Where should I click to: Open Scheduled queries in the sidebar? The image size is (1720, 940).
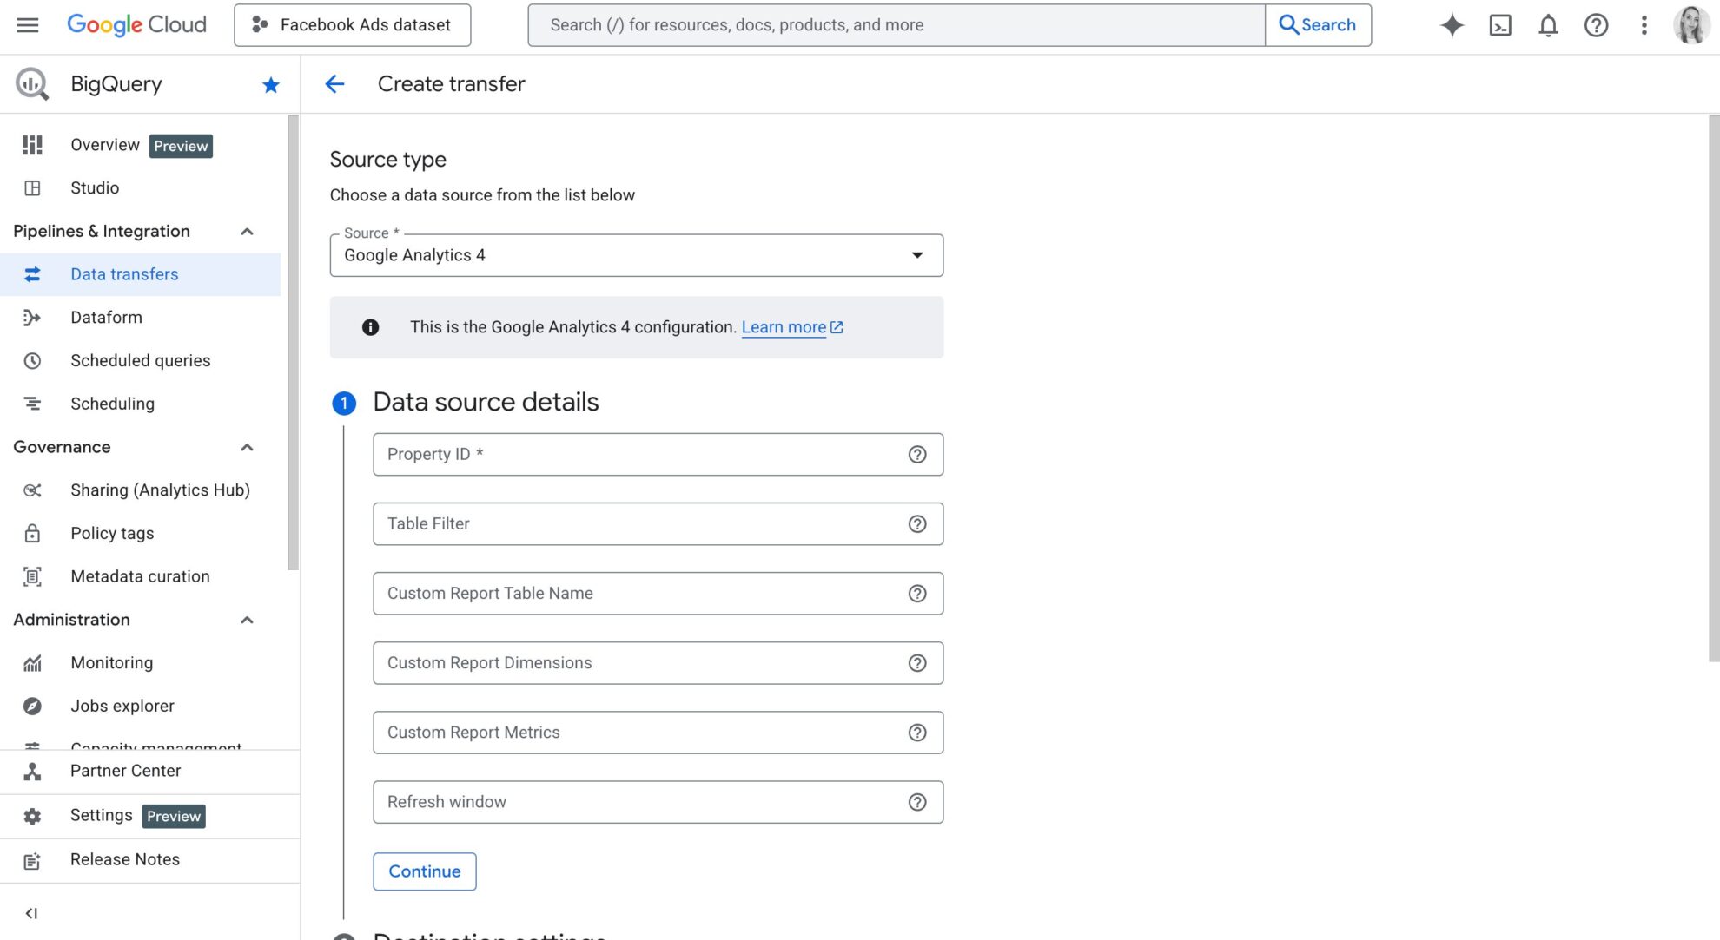coord(141,361)
